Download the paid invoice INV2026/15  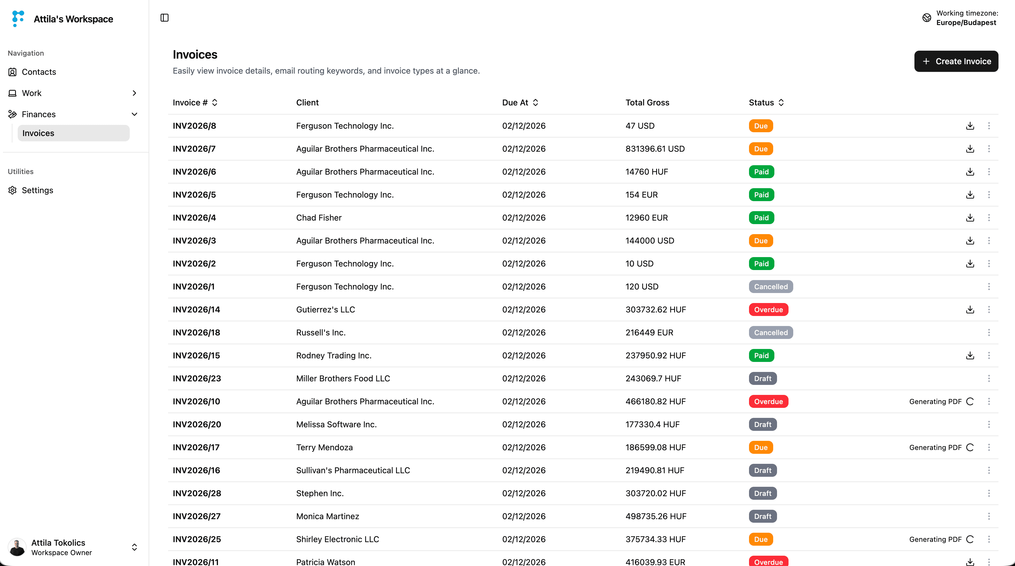point(970,355)
